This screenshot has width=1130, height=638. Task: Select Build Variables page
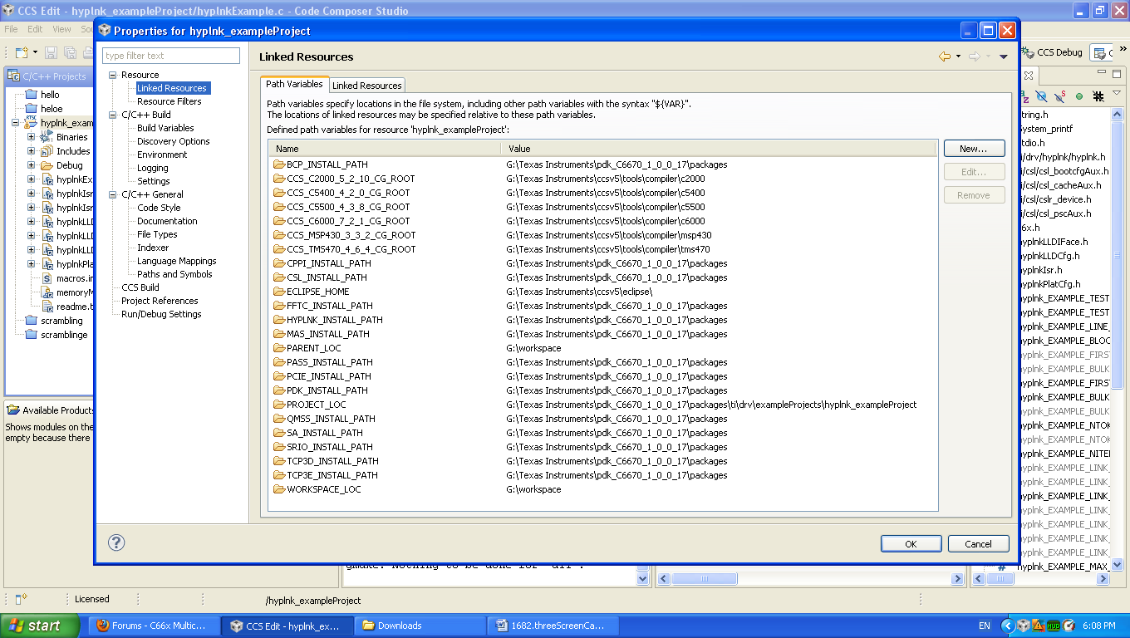[165, 128]
